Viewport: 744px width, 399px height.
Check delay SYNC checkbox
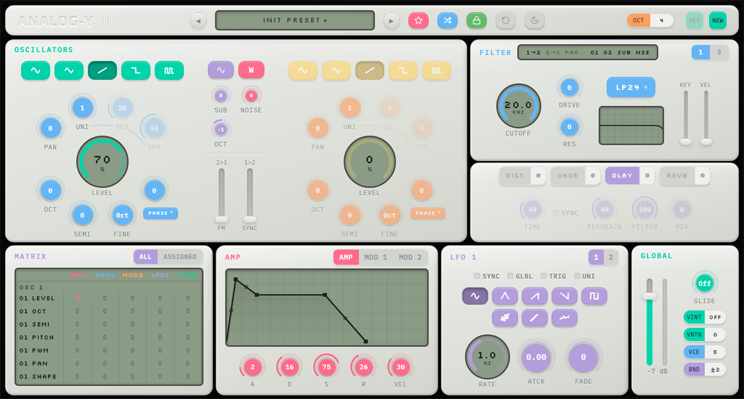556,213
